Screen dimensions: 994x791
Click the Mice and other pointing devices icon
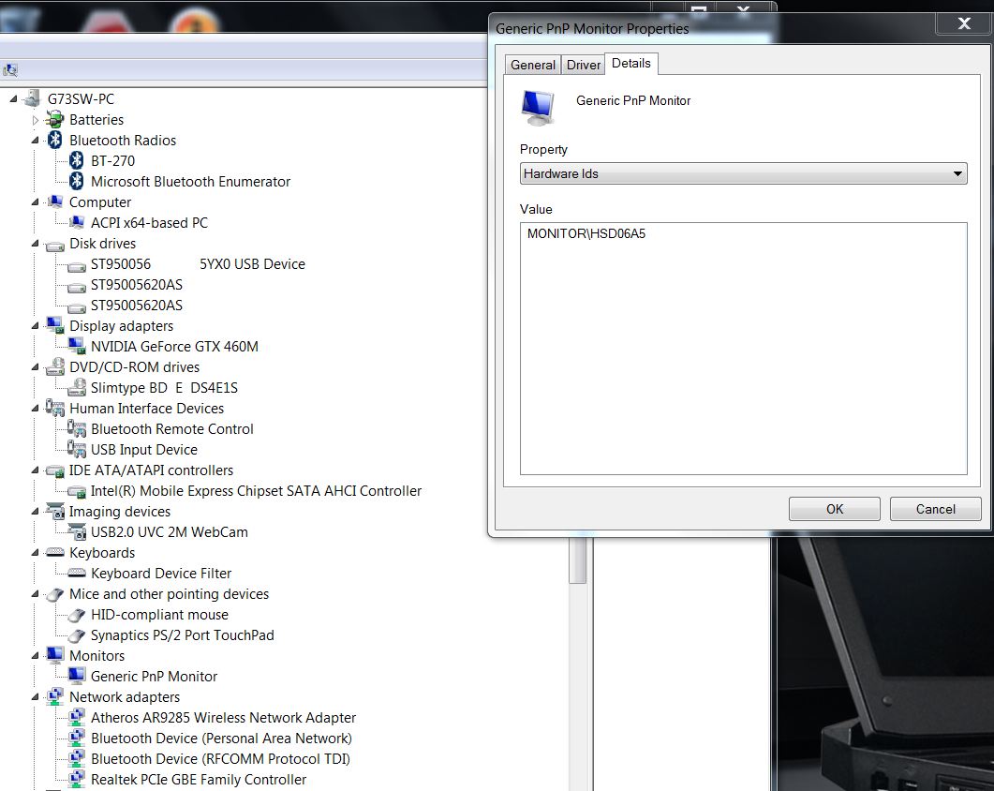pos(55,594)
